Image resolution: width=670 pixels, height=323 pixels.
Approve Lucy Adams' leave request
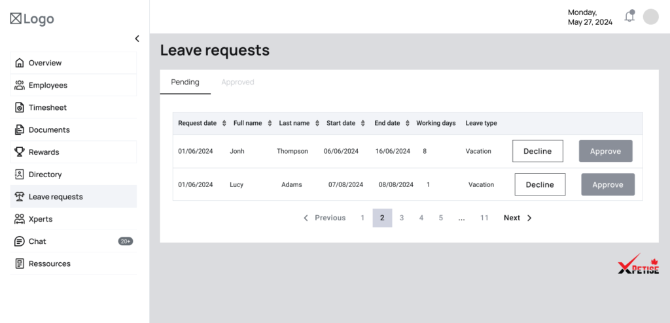tap(608, 185)
